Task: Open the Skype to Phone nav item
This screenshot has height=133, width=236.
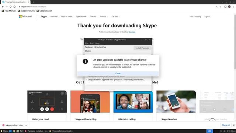Action: coord(67,17)
